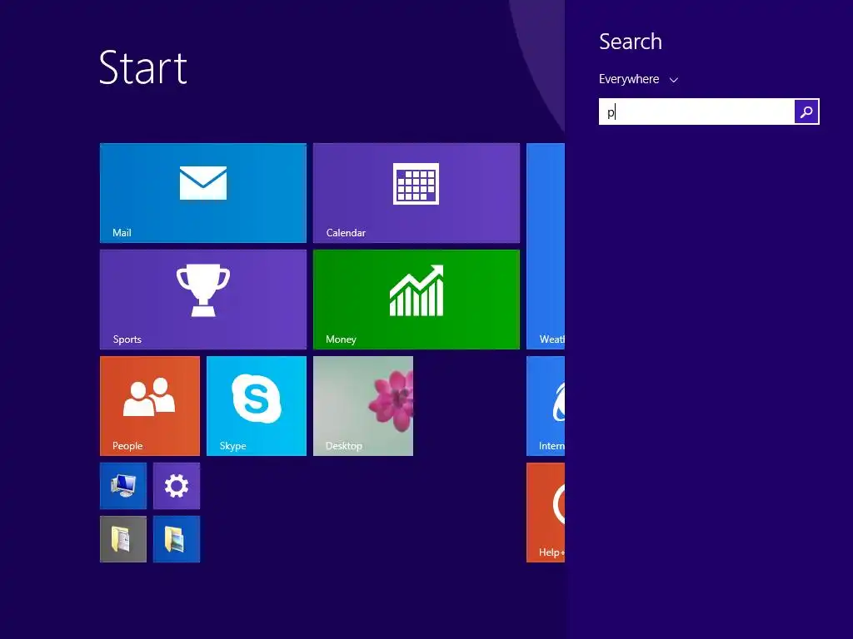The image size is (853, 639).
Task: Open the Documents folder tile
Action: (x=123, y=539)
